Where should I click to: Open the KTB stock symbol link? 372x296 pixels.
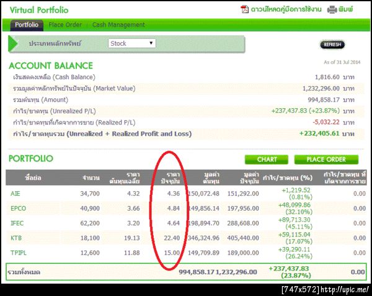pos(16,238)
